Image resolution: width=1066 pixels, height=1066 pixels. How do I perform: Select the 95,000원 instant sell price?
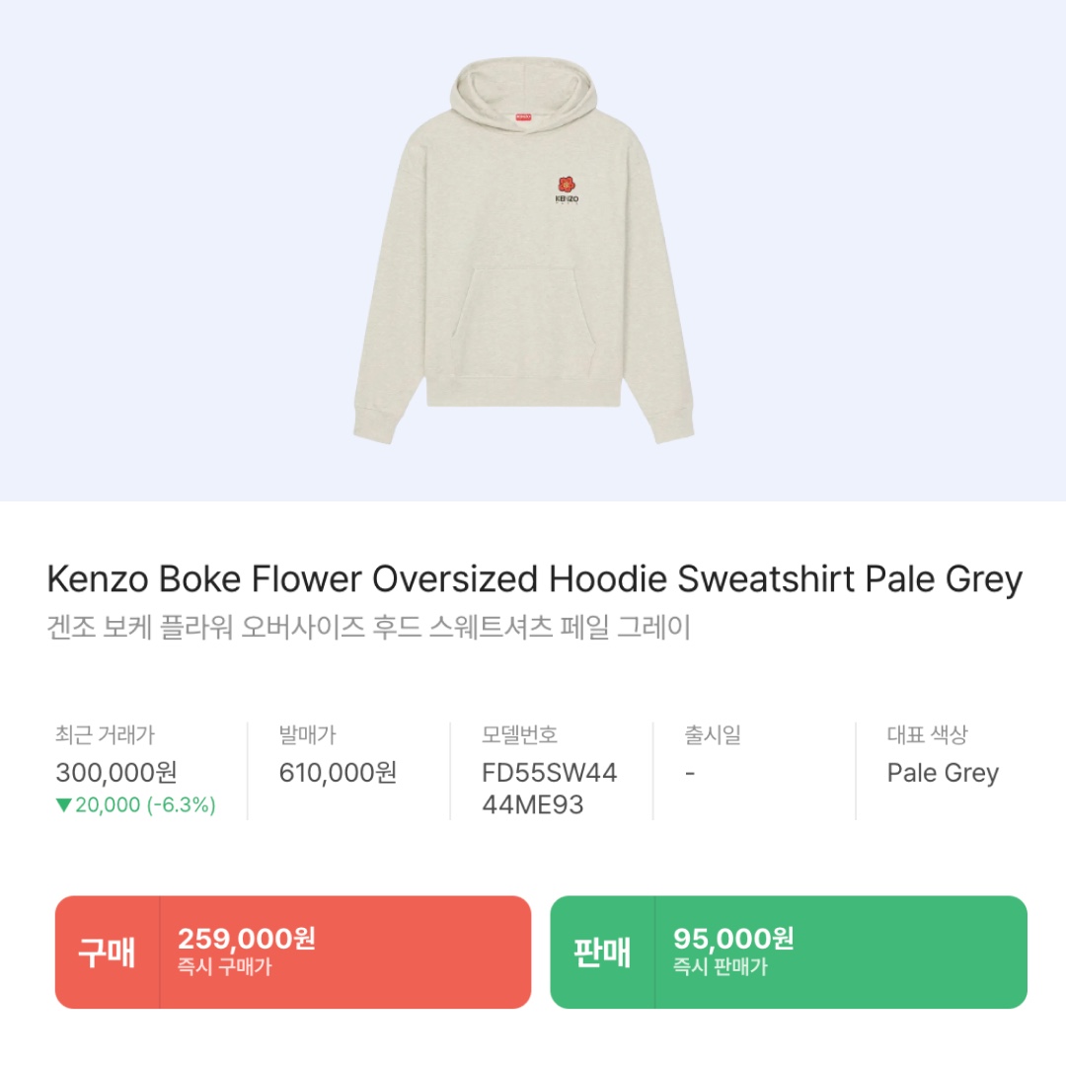pyautogui.click(x=733, y=938)
